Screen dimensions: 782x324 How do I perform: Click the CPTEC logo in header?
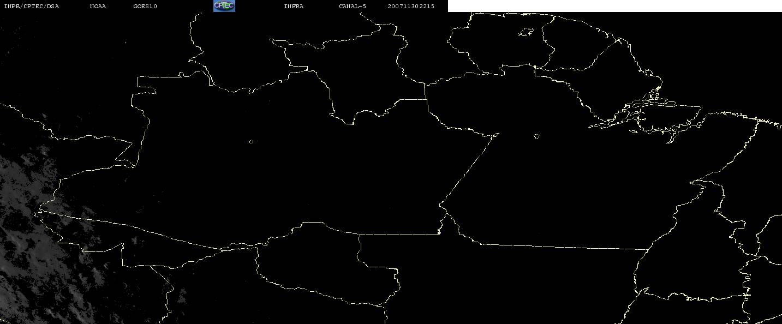(x=224, y=5)
